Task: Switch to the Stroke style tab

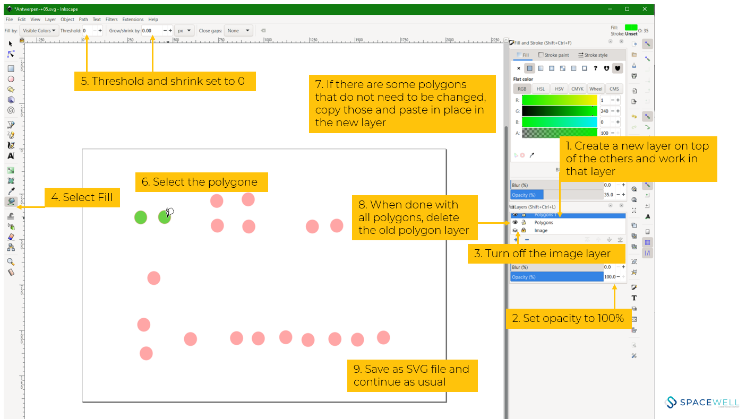Action: (593, 55)
